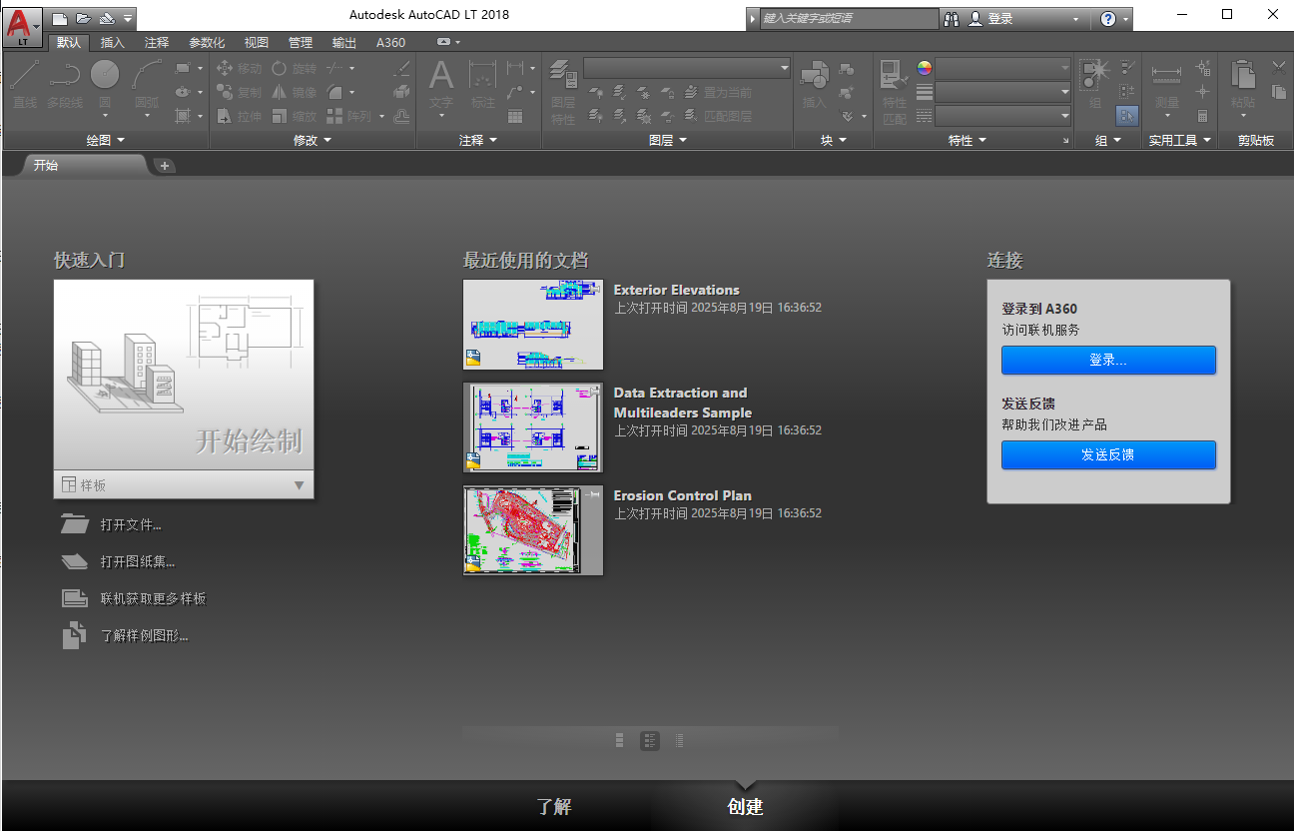Open the Erosion Control Plan thumbnail
1294x831 pixels.
532,530
